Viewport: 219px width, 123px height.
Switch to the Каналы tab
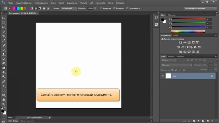tap(171, 56)
